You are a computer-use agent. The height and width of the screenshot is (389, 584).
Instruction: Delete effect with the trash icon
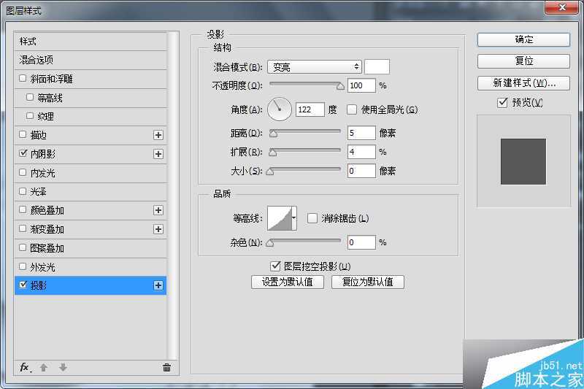(166, 367)
